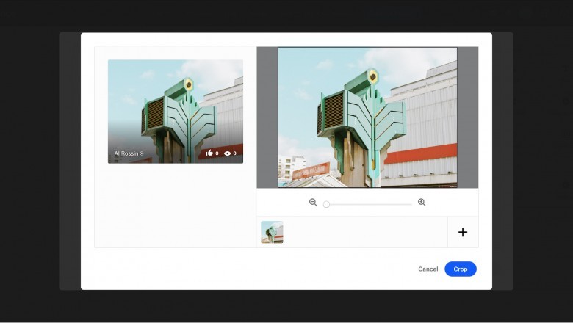
Task: Click the badge icon beside Al Rossin
Action: tap(143, 154)
